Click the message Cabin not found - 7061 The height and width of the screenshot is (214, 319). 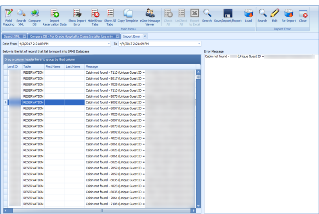[x=115, y=198]
